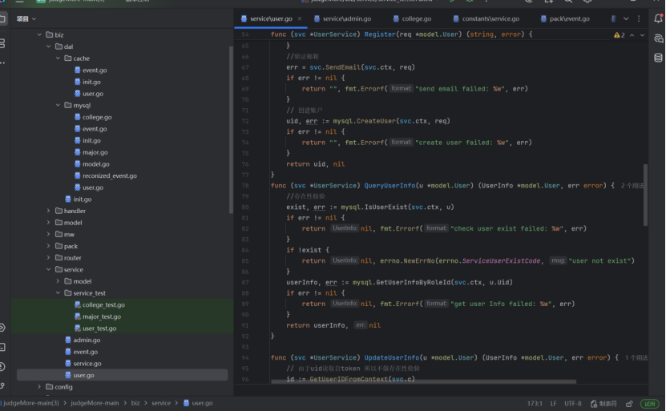
Task: Click the warnings indicator showing 2 problems
Action: coord(620,35)
